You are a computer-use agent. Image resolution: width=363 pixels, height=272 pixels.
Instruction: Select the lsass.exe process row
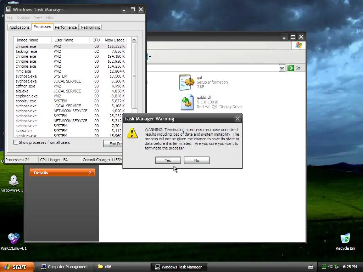pyautogui.click(x=68, y=131)
